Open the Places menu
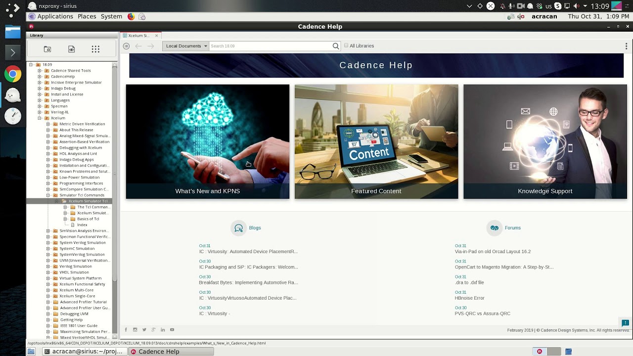 coord(87,16)
